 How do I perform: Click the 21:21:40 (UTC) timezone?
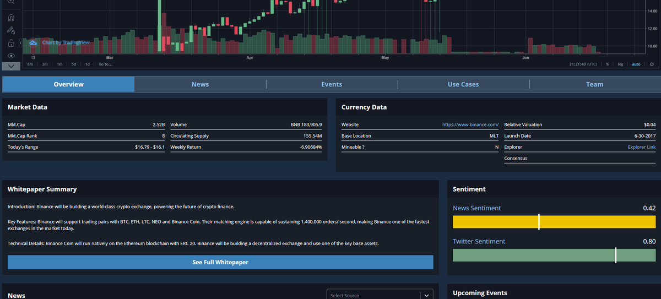583,64
